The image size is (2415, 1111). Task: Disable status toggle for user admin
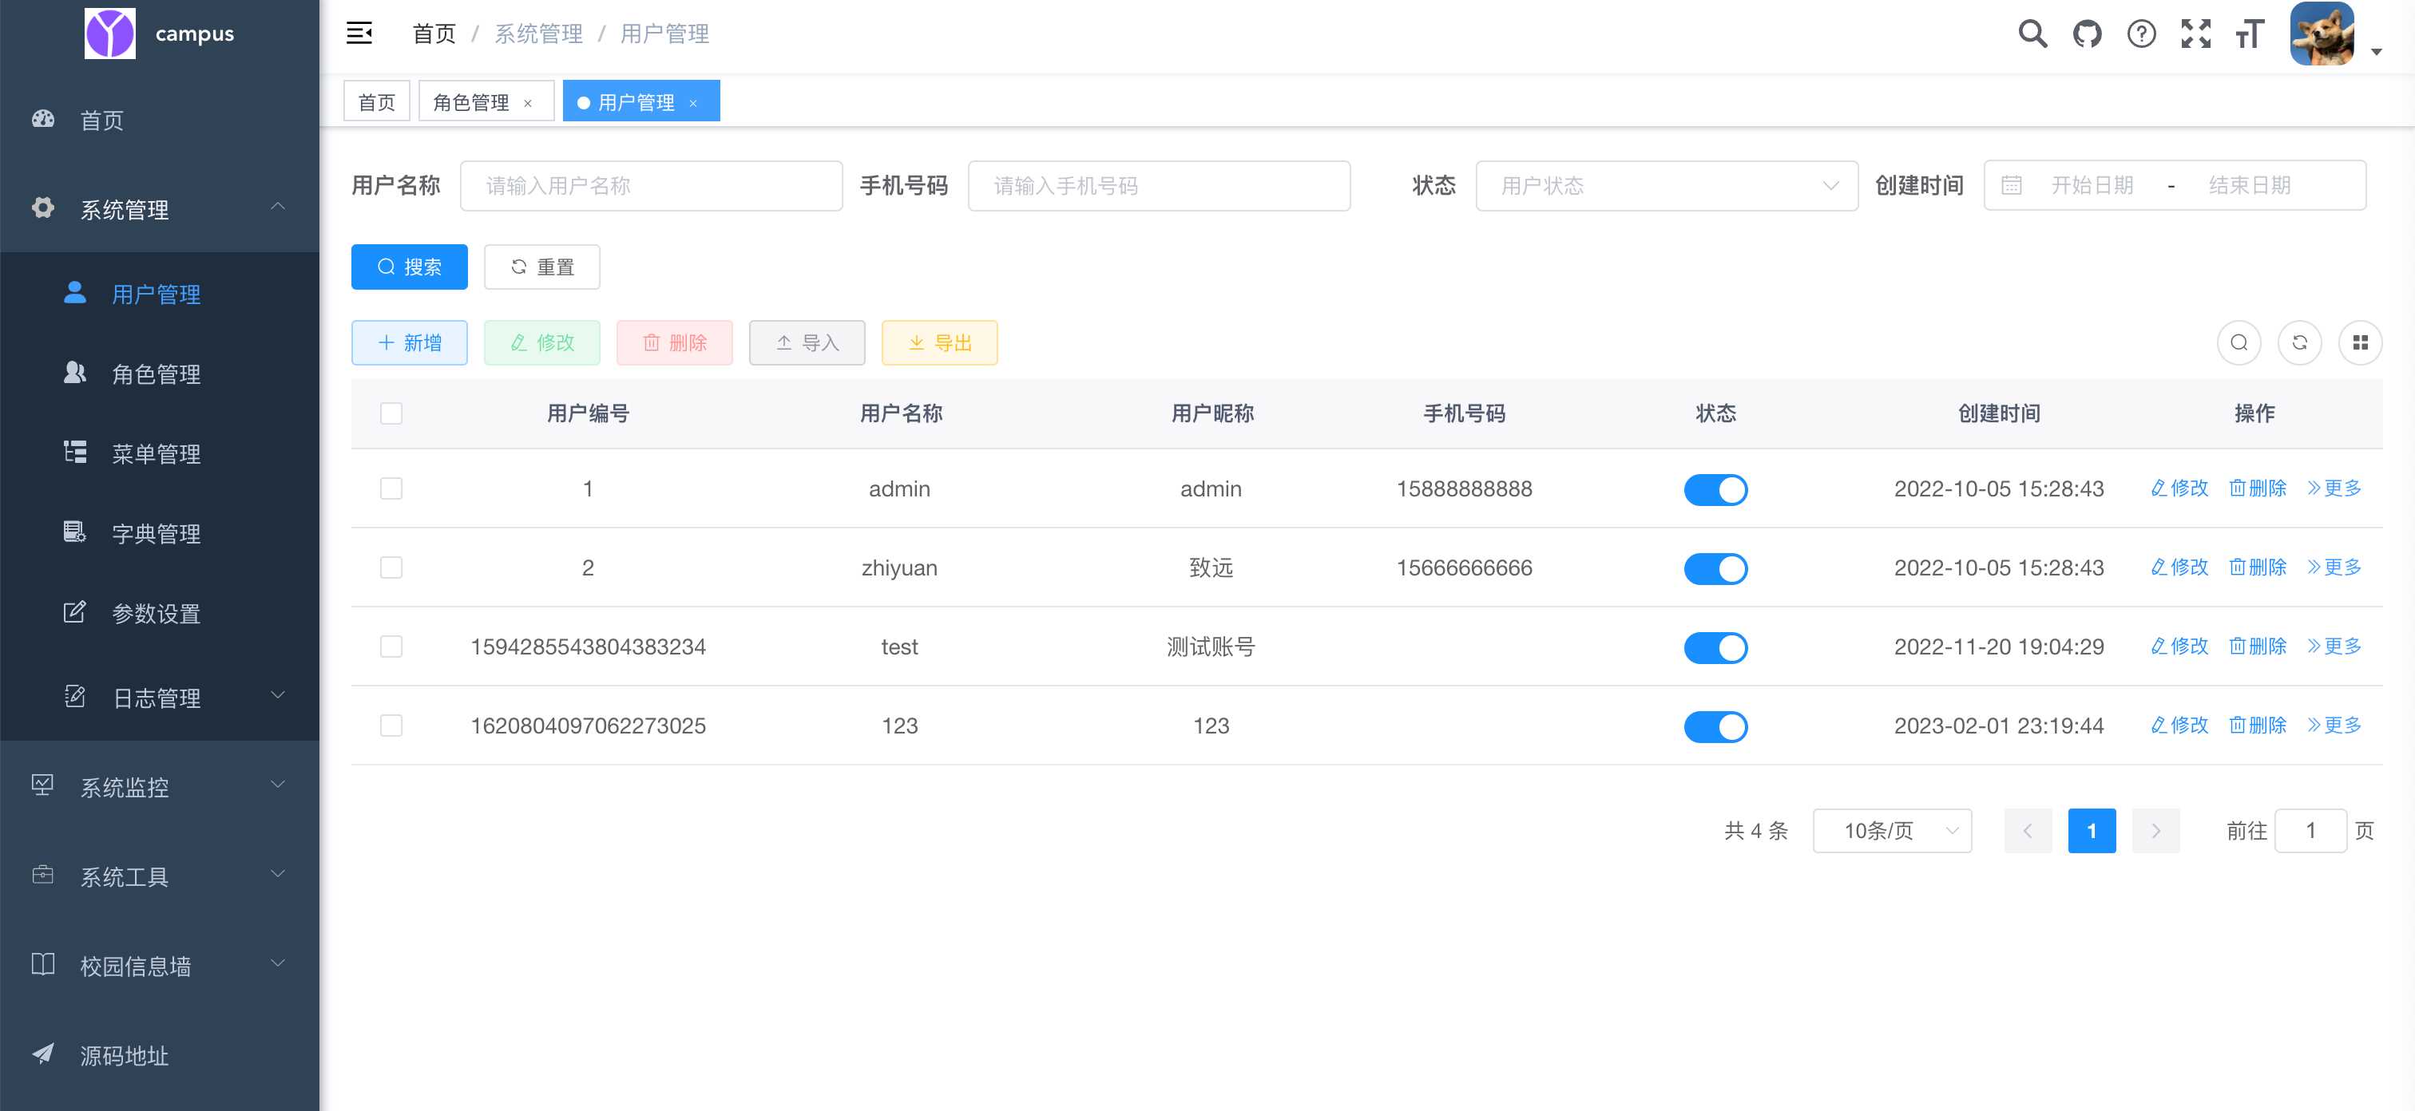coord(1715,489)
